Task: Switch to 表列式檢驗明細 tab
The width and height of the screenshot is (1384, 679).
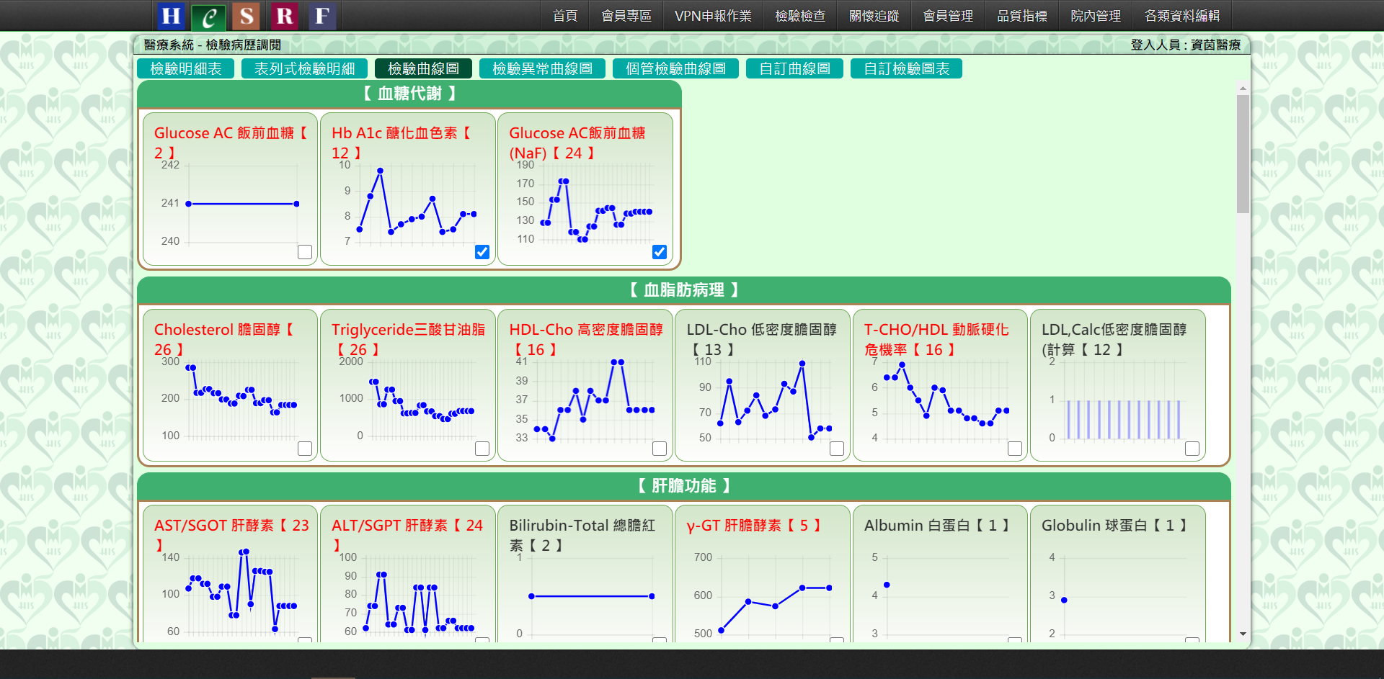Action: 304,68
